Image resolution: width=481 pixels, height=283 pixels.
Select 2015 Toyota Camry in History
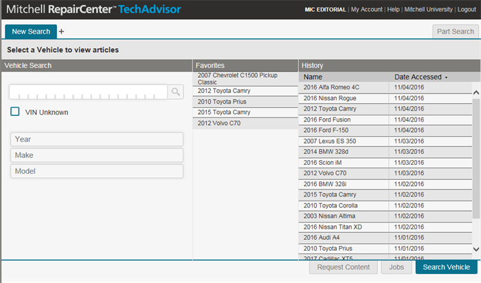pyautogui.click(x=344, y=194)
